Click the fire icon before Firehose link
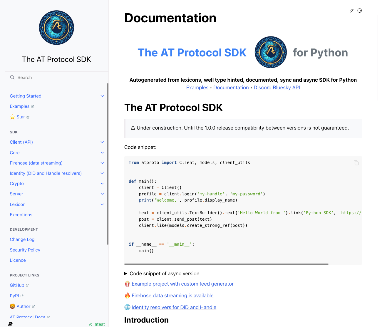382x327 pixels. 127,296
